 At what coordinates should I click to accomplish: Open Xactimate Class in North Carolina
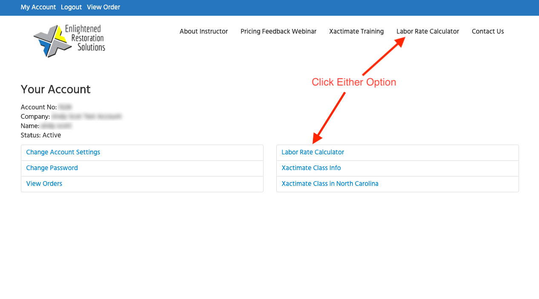point(330,184)
